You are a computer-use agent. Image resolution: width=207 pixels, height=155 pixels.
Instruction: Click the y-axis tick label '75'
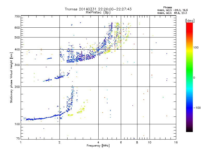[x=18, y=138]
